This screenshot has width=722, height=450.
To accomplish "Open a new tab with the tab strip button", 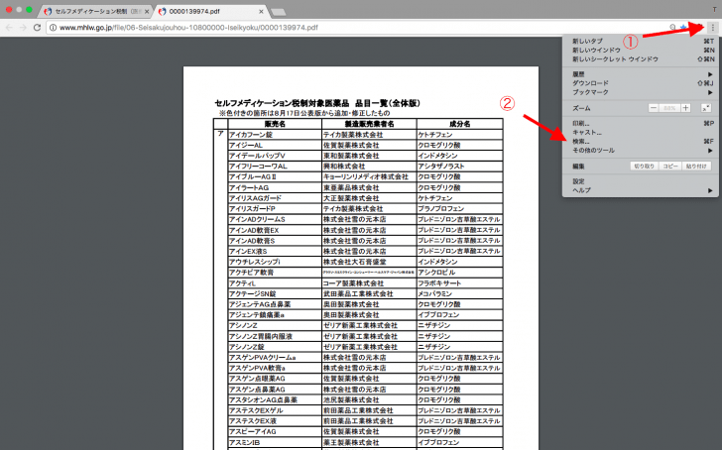I will pyautogui.click(x=278, y=12).
